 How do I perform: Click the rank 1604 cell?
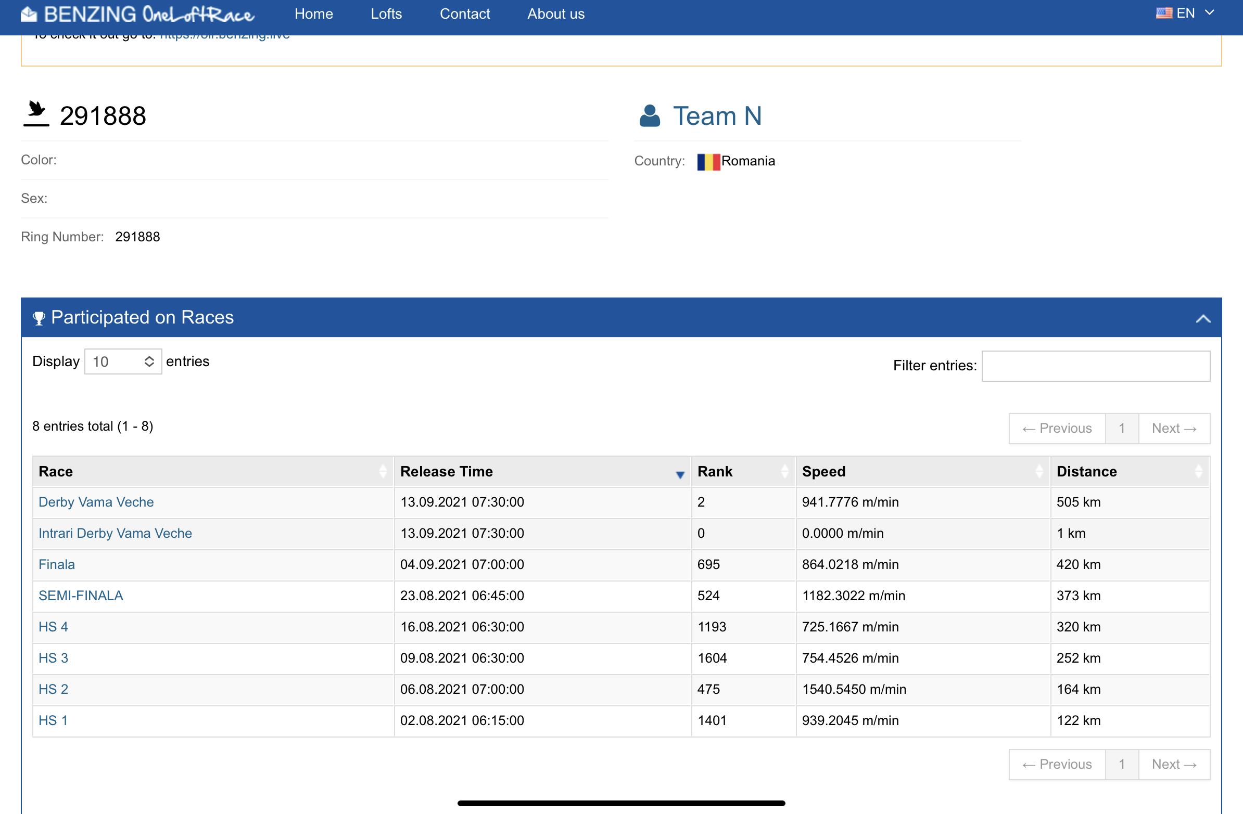point(743,658)
